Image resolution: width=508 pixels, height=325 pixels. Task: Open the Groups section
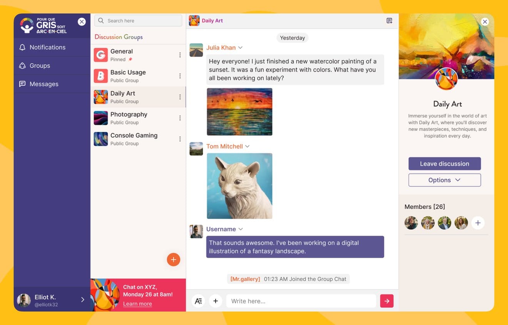[x=52, y=66]
